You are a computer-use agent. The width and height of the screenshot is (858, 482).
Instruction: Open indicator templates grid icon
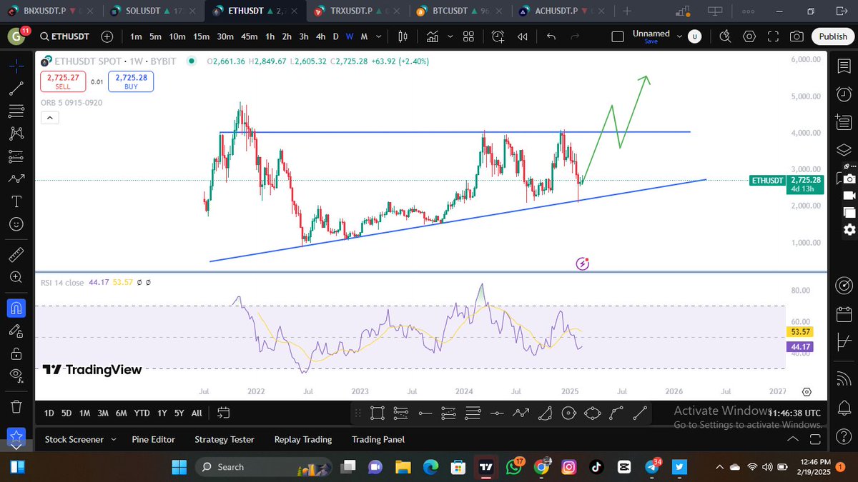click(469, 37)
